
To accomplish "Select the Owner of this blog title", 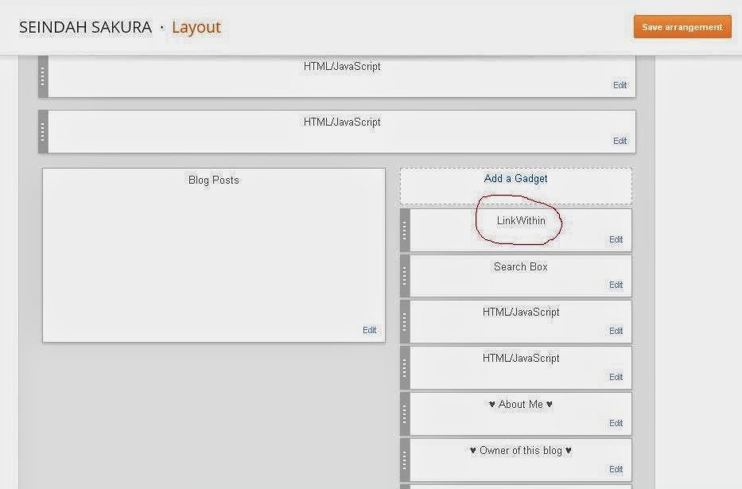I will [x=521, y=451].
